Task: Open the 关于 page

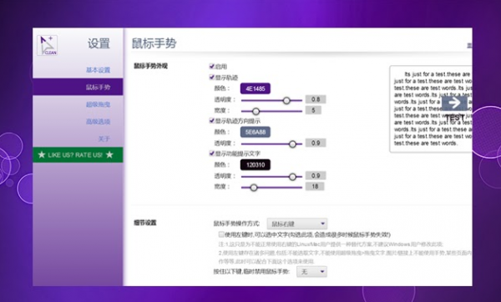Action: click(x=104, y=138)
